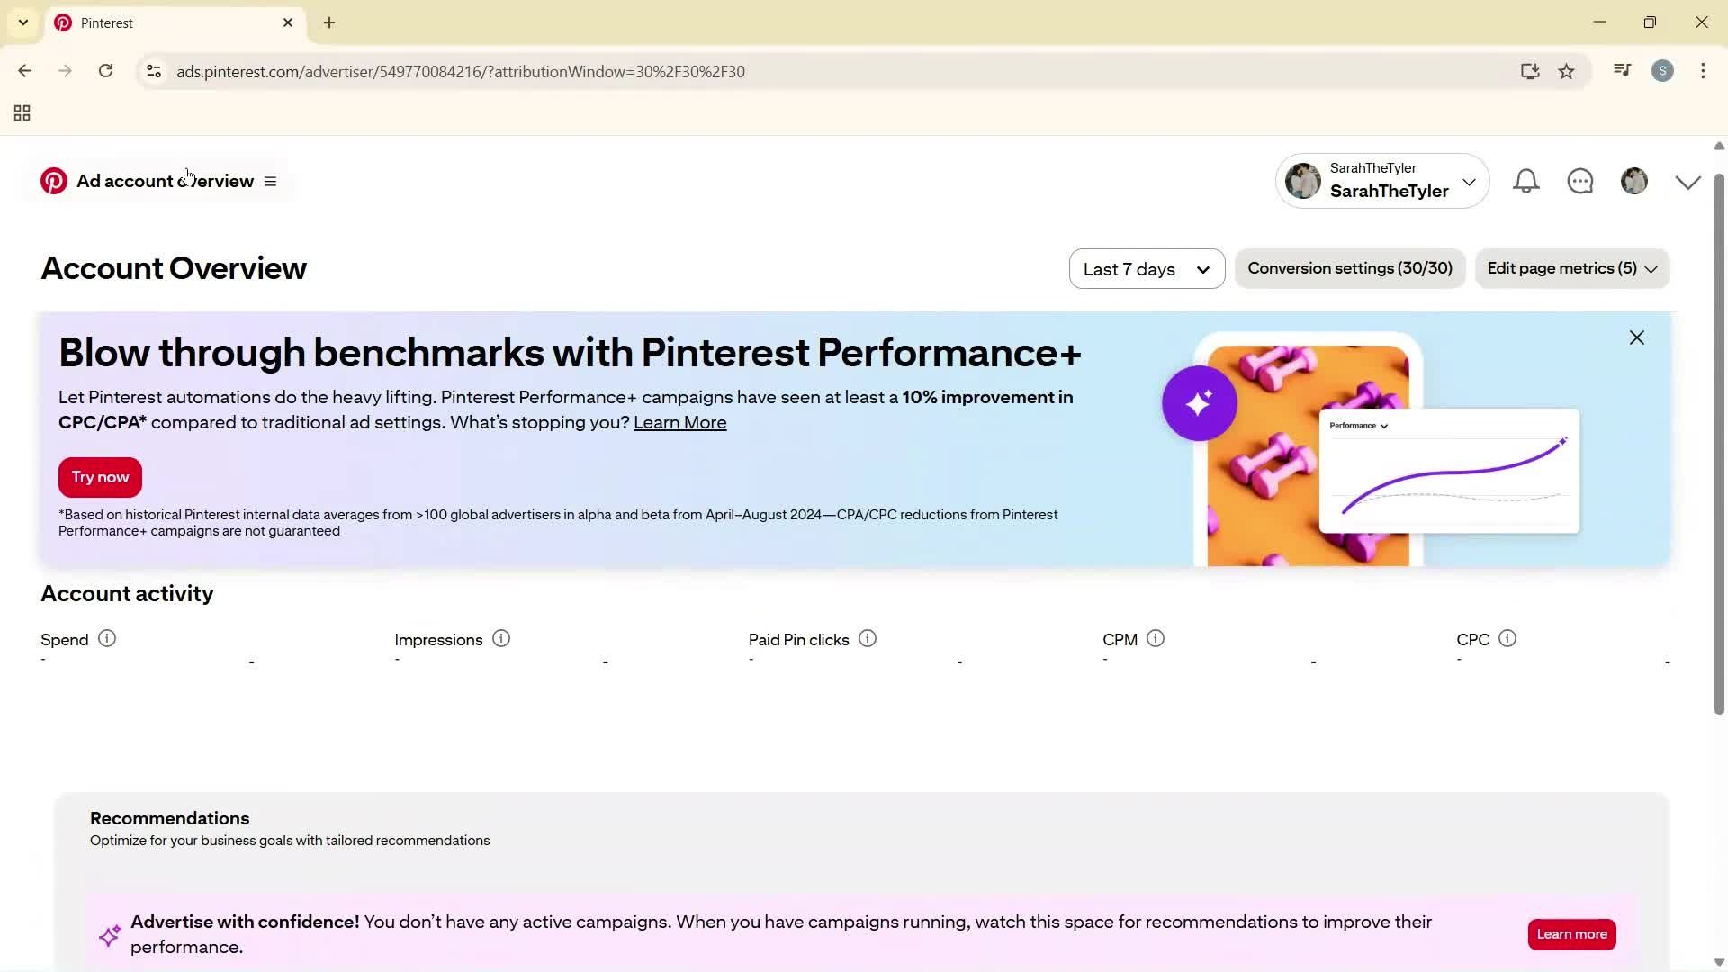This screenshot has height=972, width=1728.
Task: Expand the Edit page metrics dropdown
Action: 1571,268
